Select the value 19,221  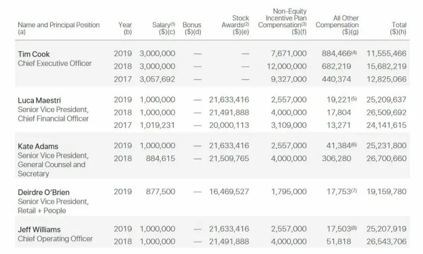(339, 99)
